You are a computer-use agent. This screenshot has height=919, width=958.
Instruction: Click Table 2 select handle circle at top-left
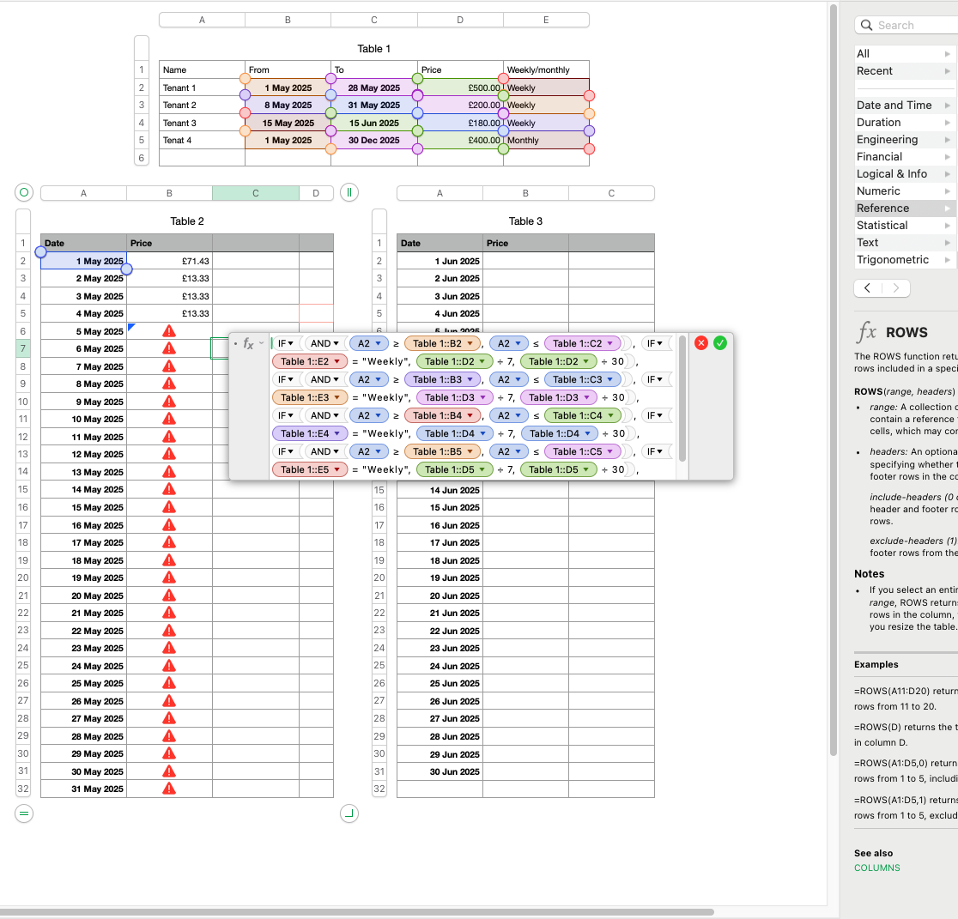[x=24, y=192]
